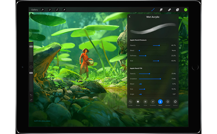The height and width of the screenshot is (134, 217).
Task: Click the Pressure Softness slider handle
Action: tap(146, 56)
